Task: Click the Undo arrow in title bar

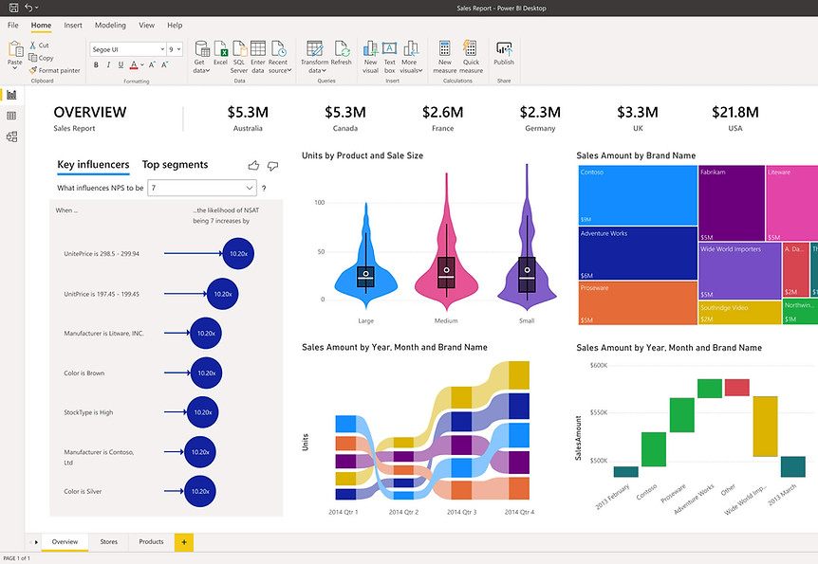Action: 28,8
